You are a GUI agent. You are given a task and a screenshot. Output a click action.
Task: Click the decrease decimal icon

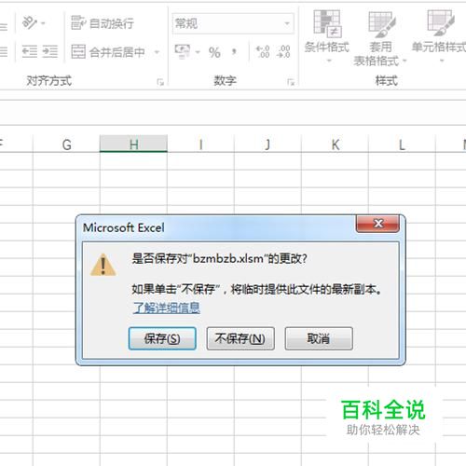(283, 51)
